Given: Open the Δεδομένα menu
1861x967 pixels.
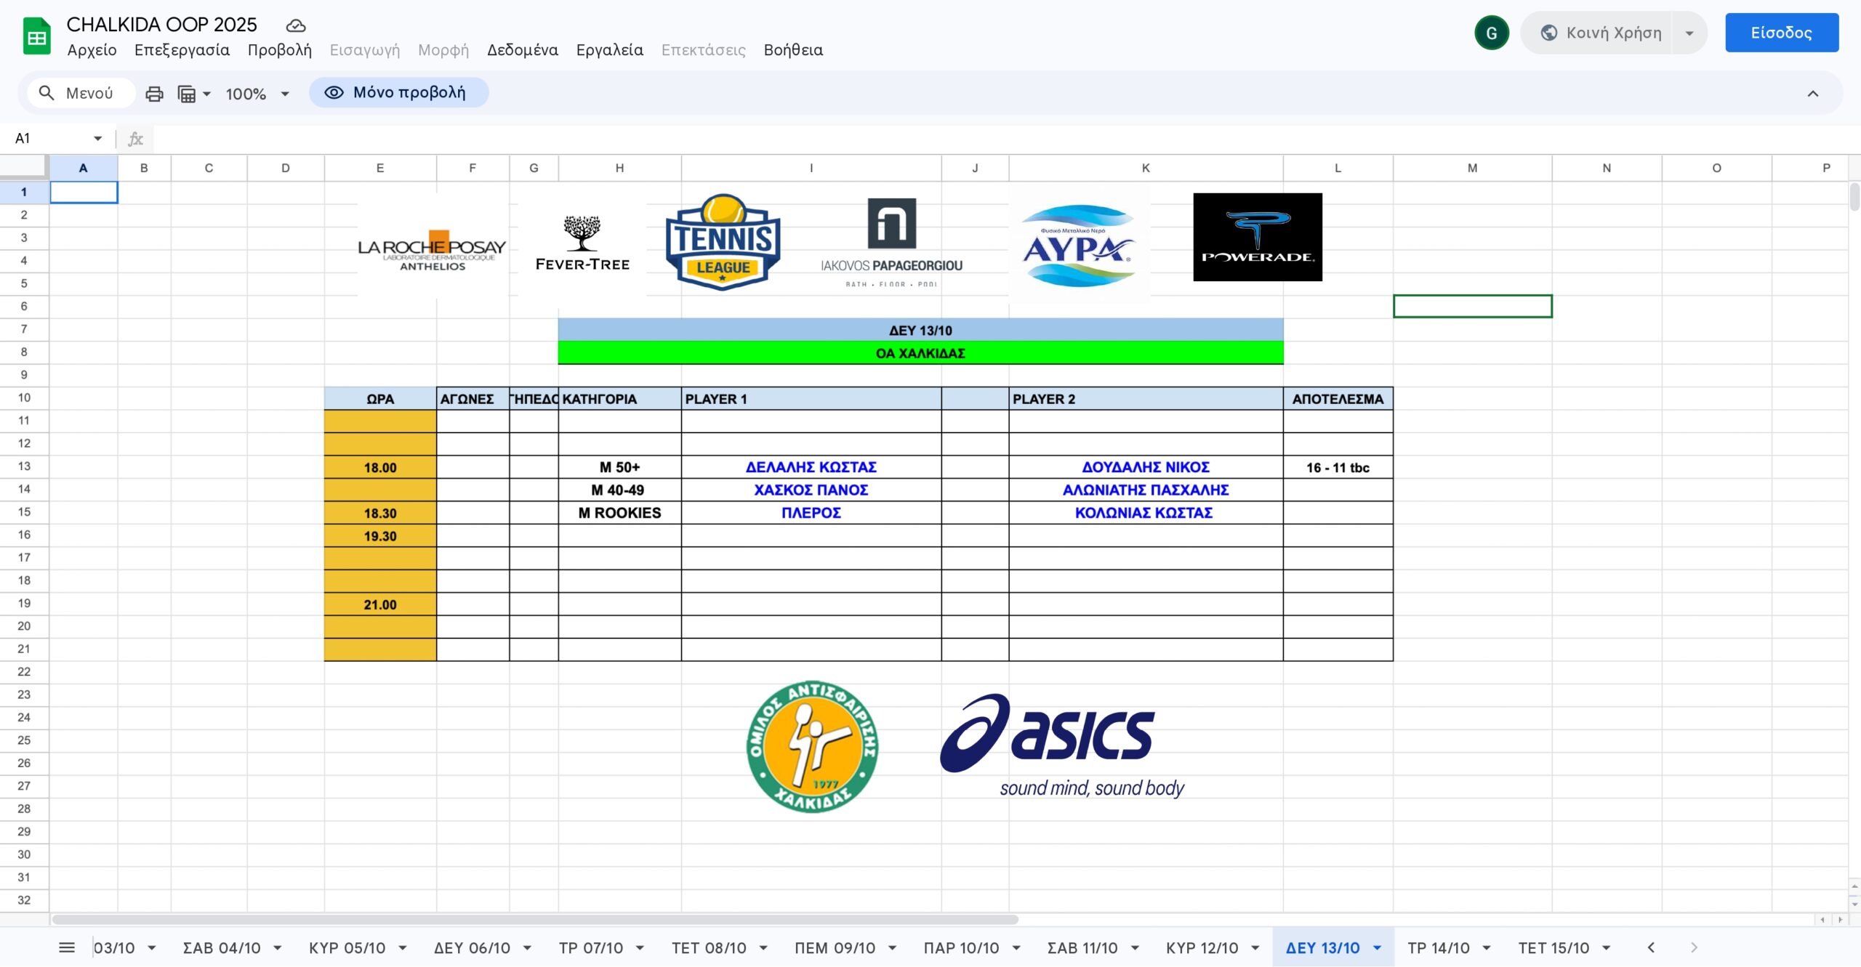Looking at the screenshot, I should tap(522, 50).
